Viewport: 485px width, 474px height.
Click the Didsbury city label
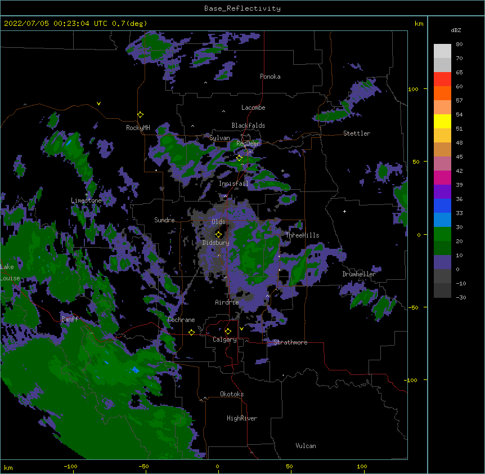click(x=216, y=243)
